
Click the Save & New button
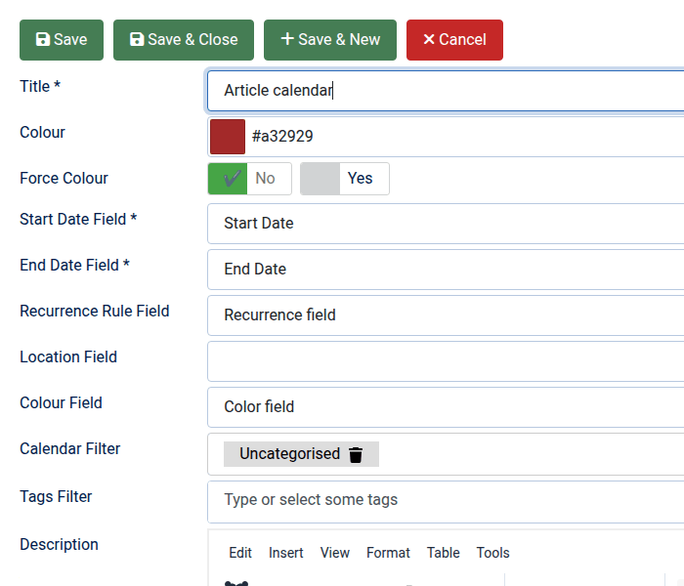point(330,40)
